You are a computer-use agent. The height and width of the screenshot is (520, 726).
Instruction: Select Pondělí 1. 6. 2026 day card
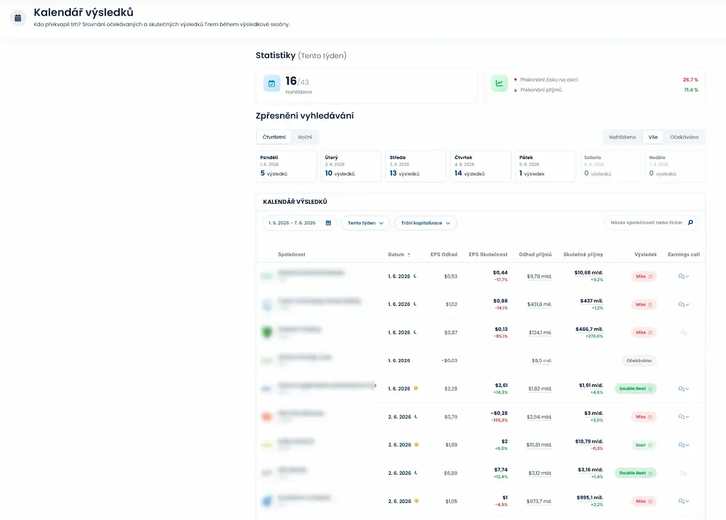(287, 166)
